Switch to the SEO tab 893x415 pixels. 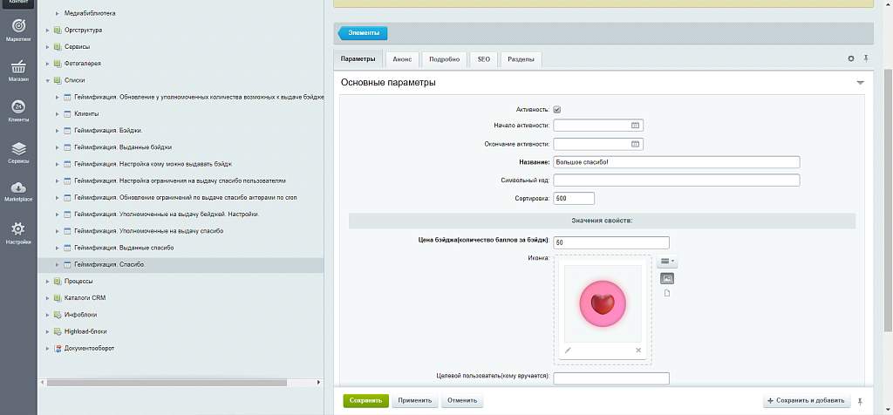point(483,59)
